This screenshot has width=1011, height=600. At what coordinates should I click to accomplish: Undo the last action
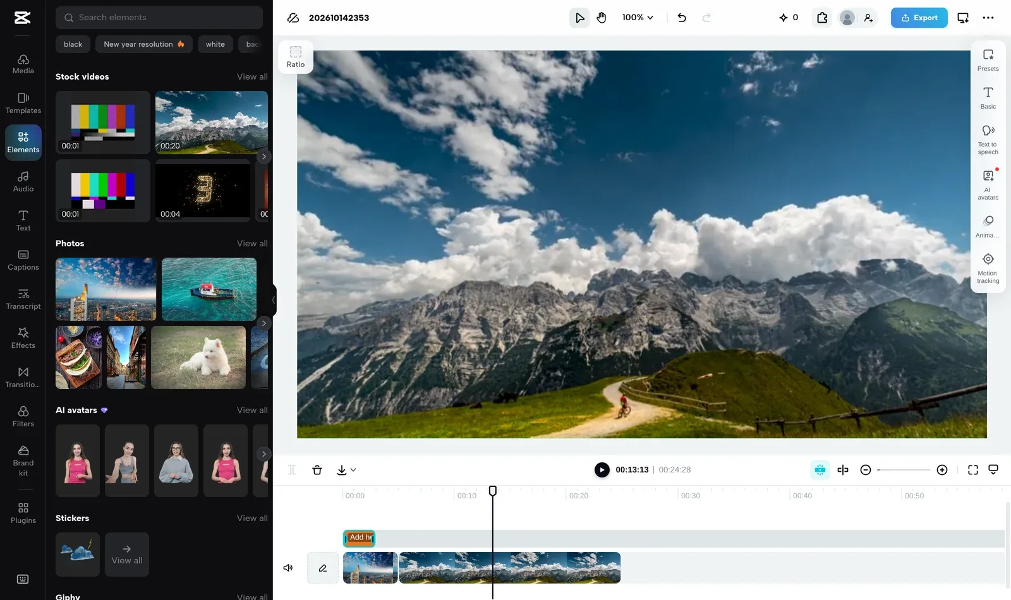pos(682,18)
